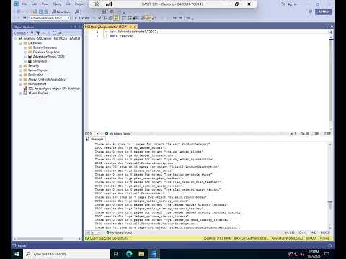Expand the SampleDB database node
Screen dimensions: 346x259
coord(25,61)
